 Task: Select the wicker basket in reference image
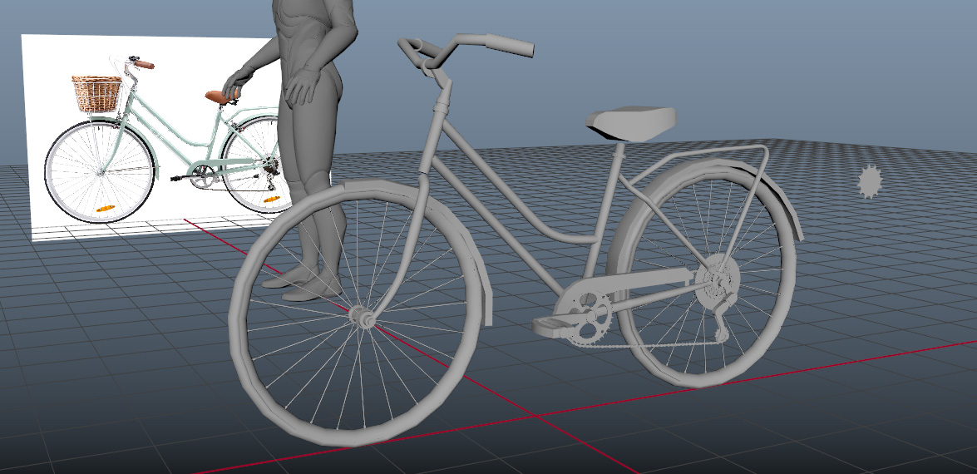point(96,93)
